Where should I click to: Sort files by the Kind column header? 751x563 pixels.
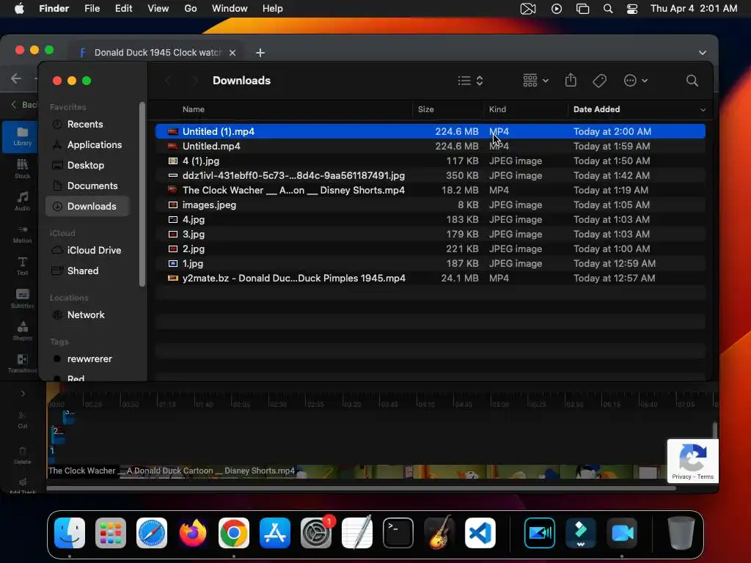pyautogui.click(x=497, y=109)
